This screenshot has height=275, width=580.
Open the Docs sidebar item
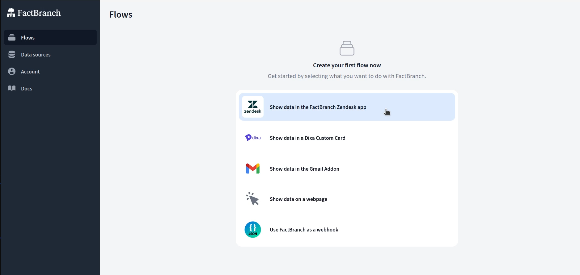[x=50, y=88]
